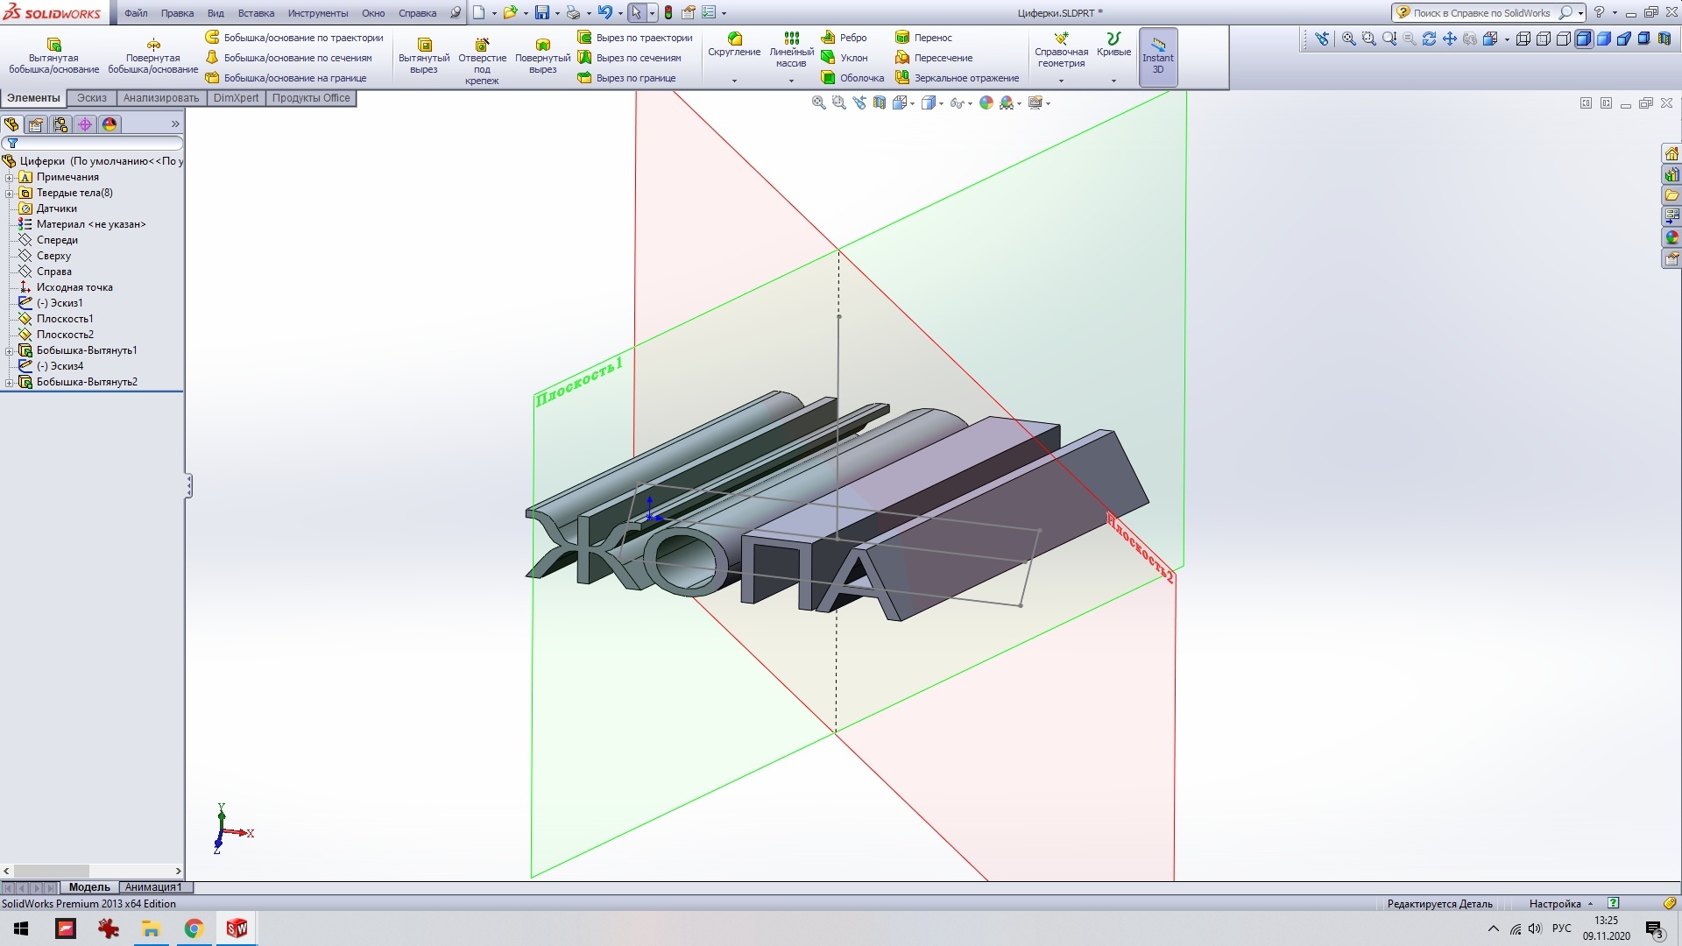Open the Open-file dropdown arrow

click(x=525, y=14)
